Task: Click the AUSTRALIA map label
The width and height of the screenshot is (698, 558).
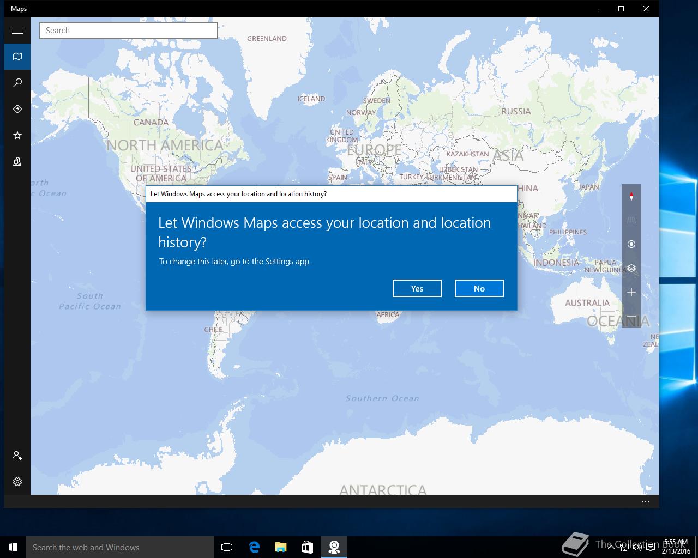Action: click(x=587, y=303)
